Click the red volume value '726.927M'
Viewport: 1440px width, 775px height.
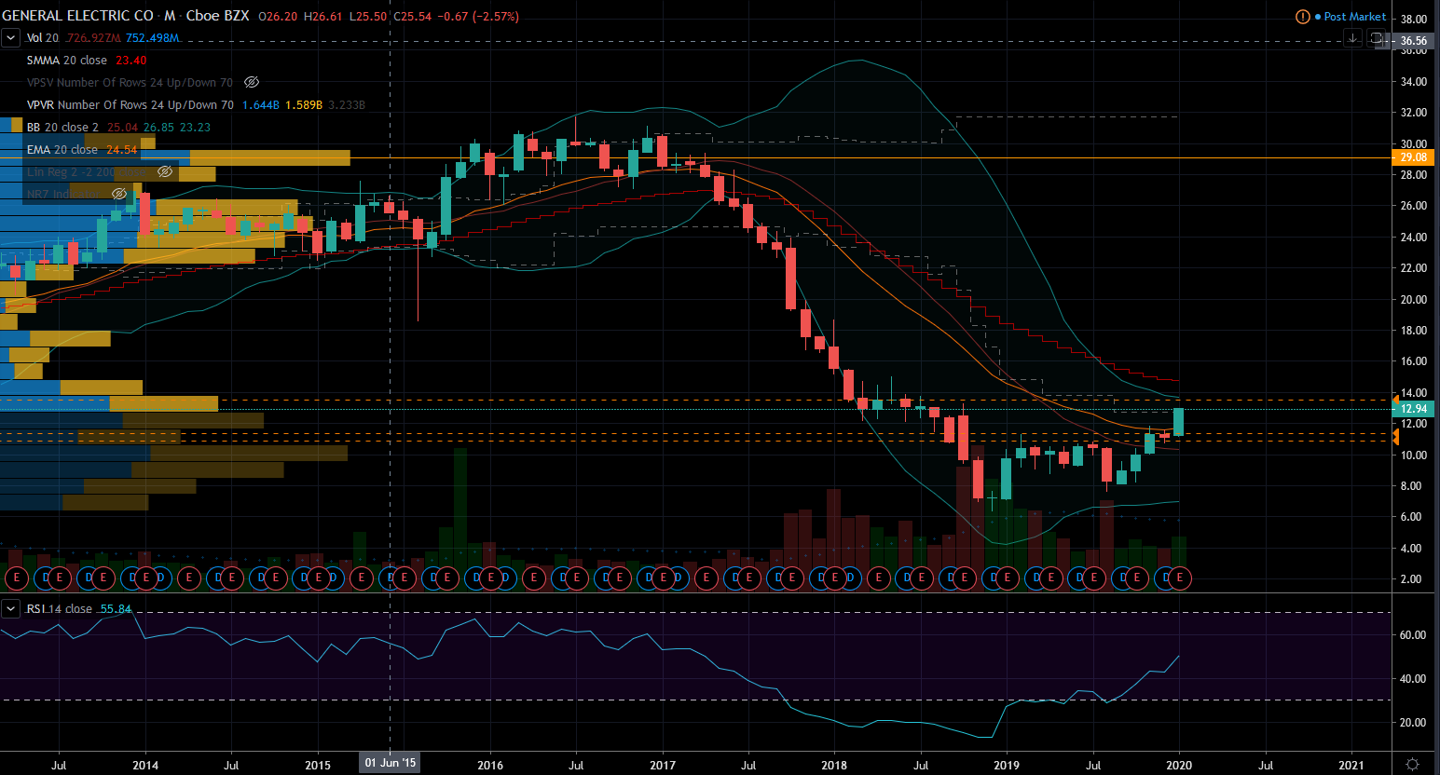point(93,38)
